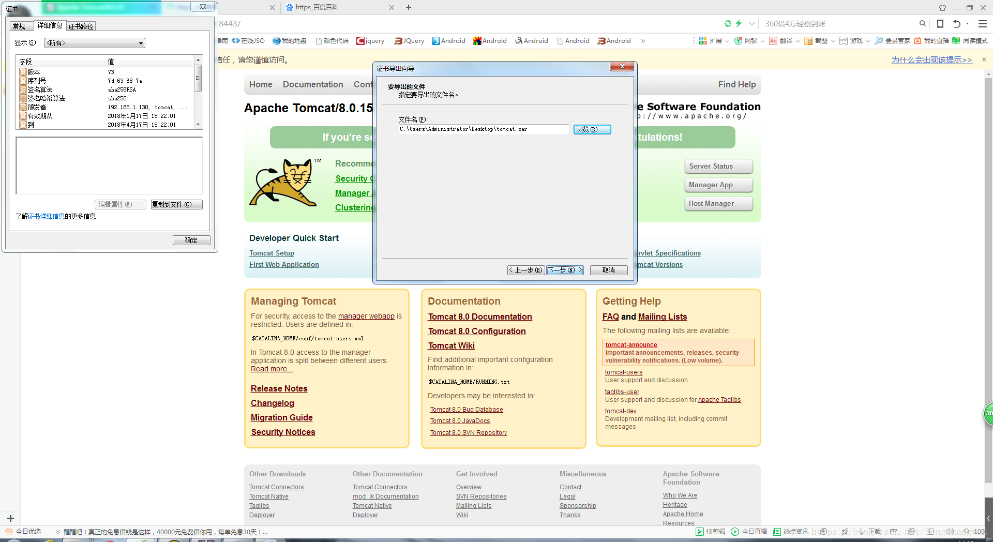Open the 显示 dropdown showing <所有>
The image size is (993, 542).
coord(95,43)
